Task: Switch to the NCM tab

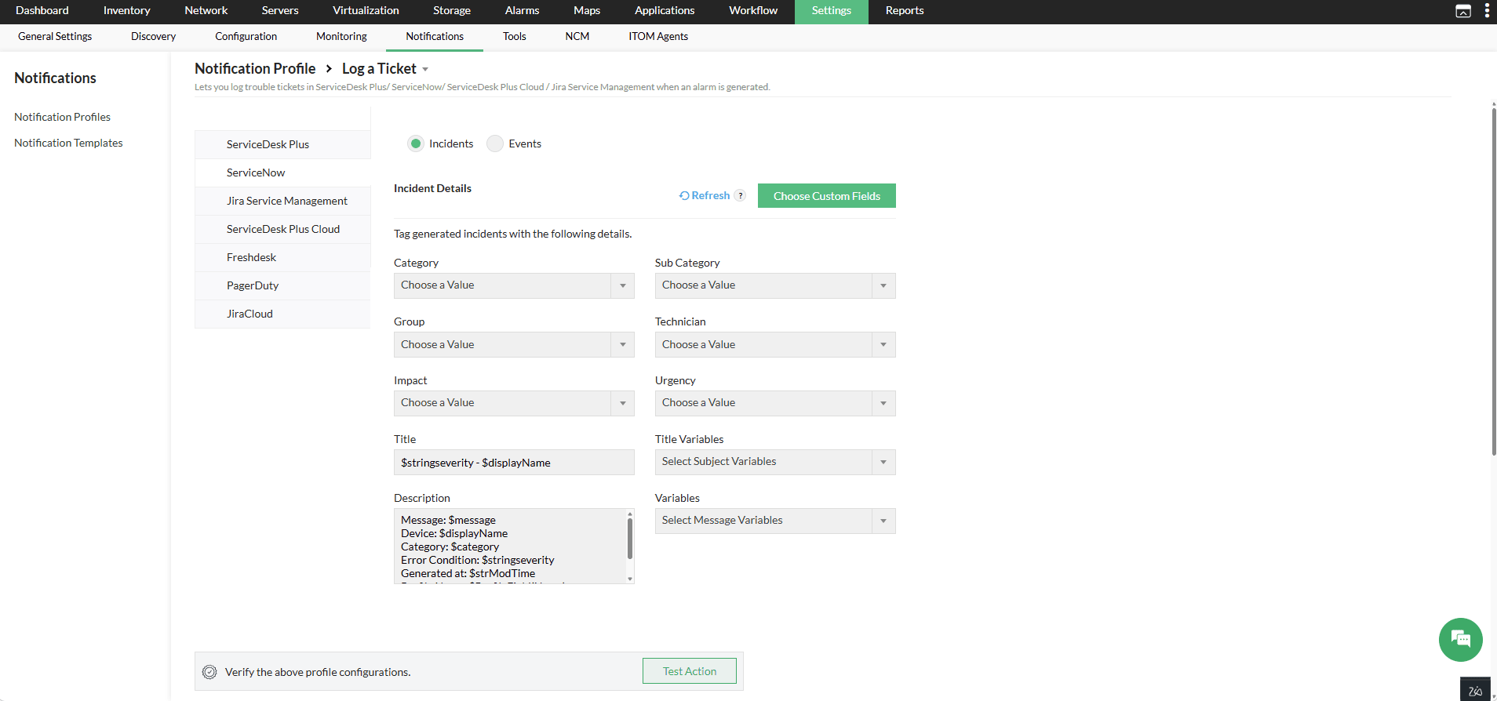Action: pos(577,37)
